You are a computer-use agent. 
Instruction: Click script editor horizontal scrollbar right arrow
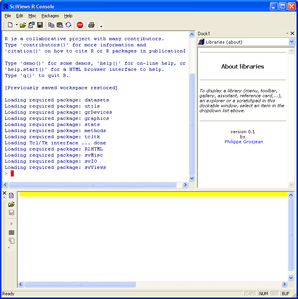(x=285, y=284)
